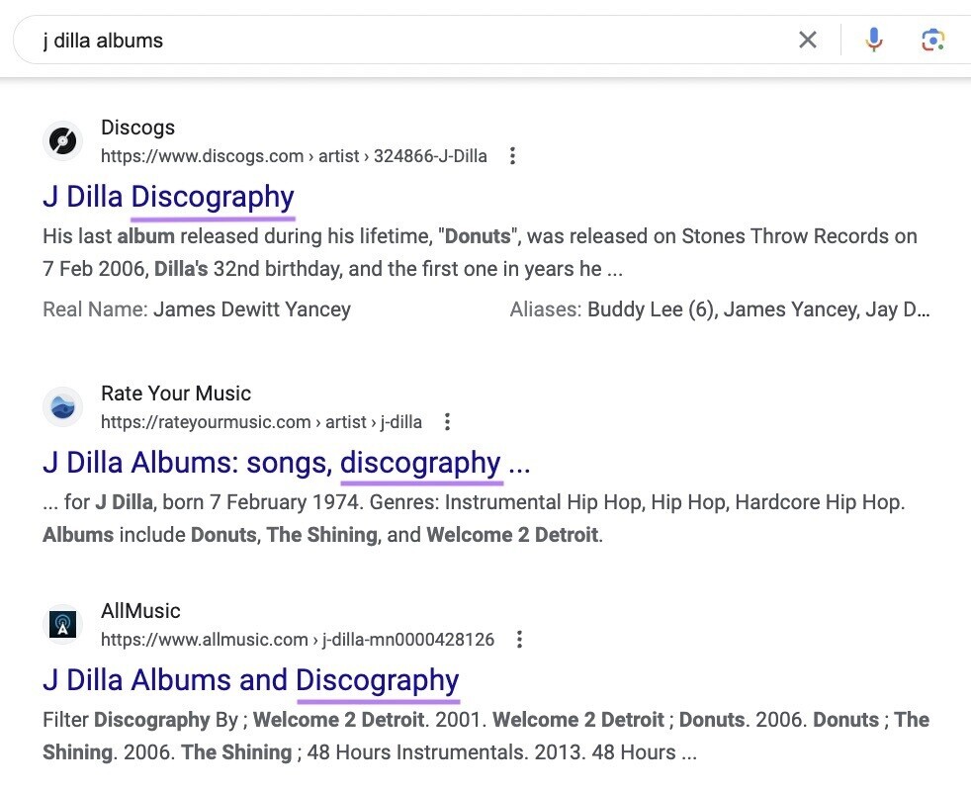971x791 pixels.
Task: Start voice search with the microphone icon
Action: pyautogui.click(x=874, y=40)
